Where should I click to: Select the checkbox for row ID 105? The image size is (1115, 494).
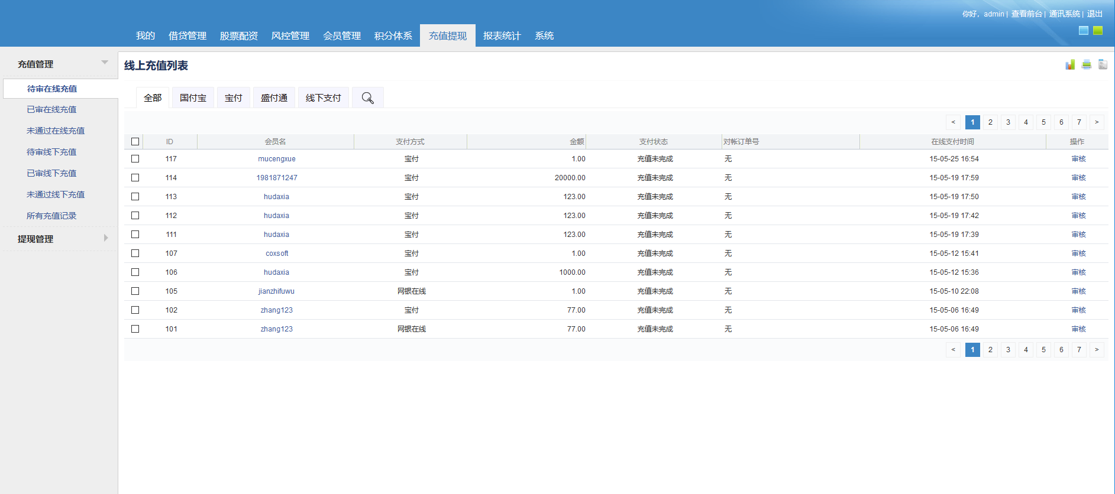click(x=135, y=291)
